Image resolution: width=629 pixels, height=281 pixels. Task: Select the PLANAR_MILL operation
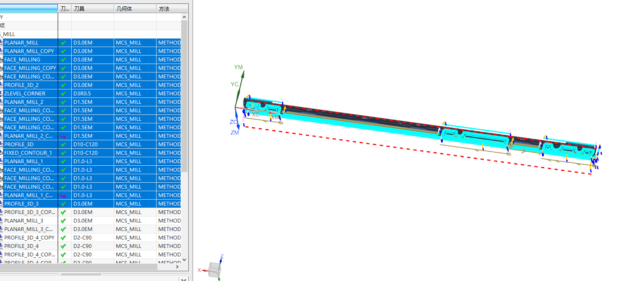(21, 43)
